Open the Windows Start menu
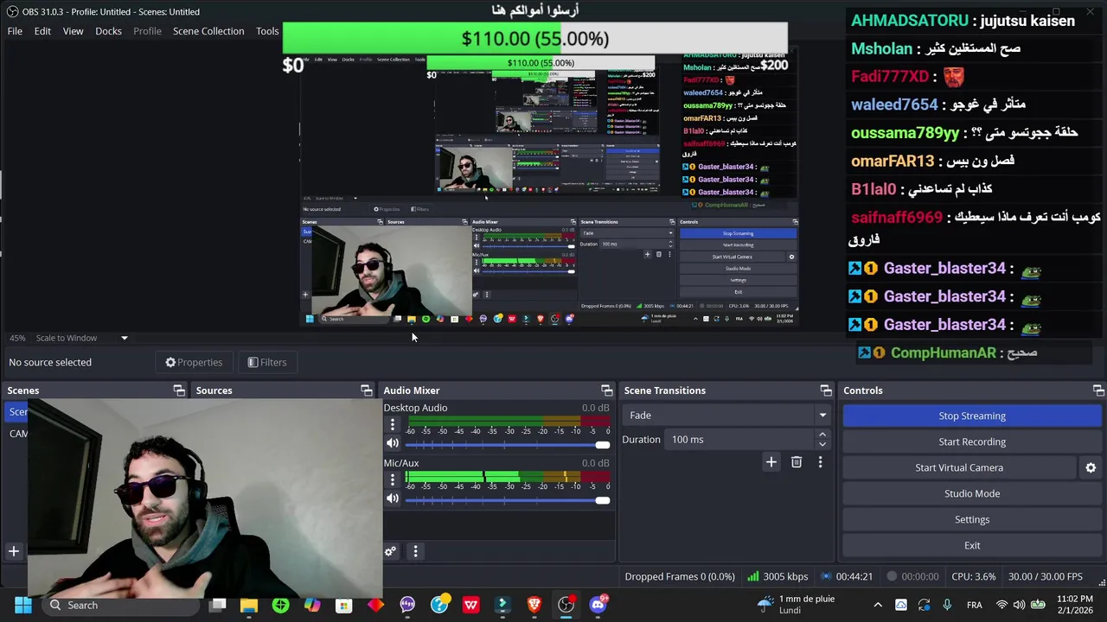 pyautogui.click(x=23, y=605)
